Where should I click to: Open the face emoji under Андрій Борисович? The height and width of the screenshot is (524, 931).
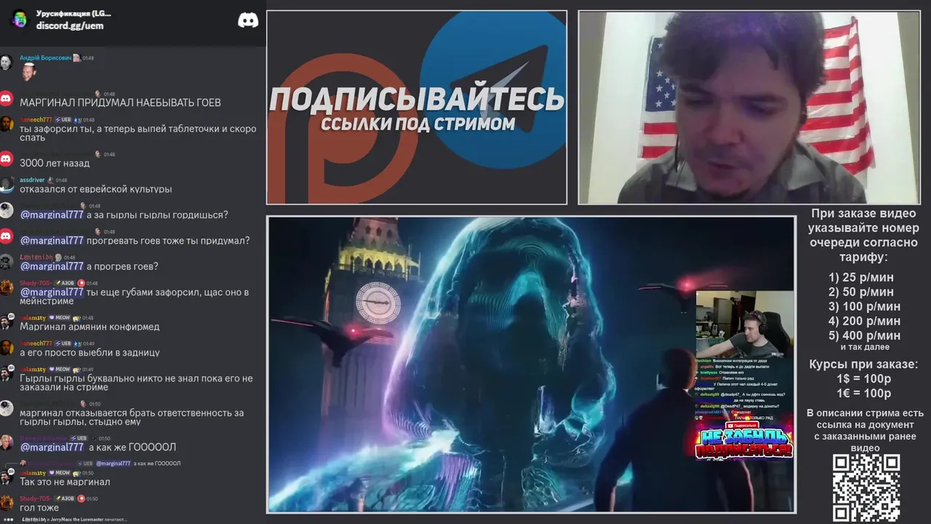pyautogui.click(x=28, y=71)
